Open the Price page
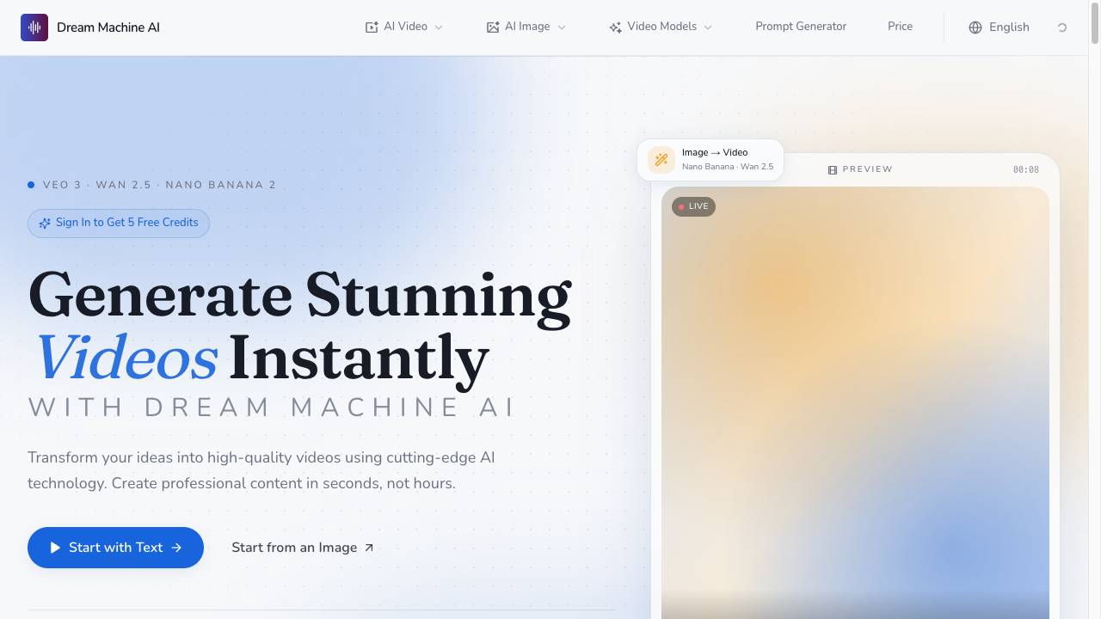This screenshot has width=1101, height=619. click(900, 27)
